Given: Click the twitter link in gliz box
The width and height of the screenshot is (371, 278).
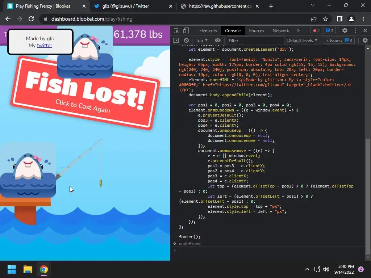Looking at the screenshot, I should point(45,45).
